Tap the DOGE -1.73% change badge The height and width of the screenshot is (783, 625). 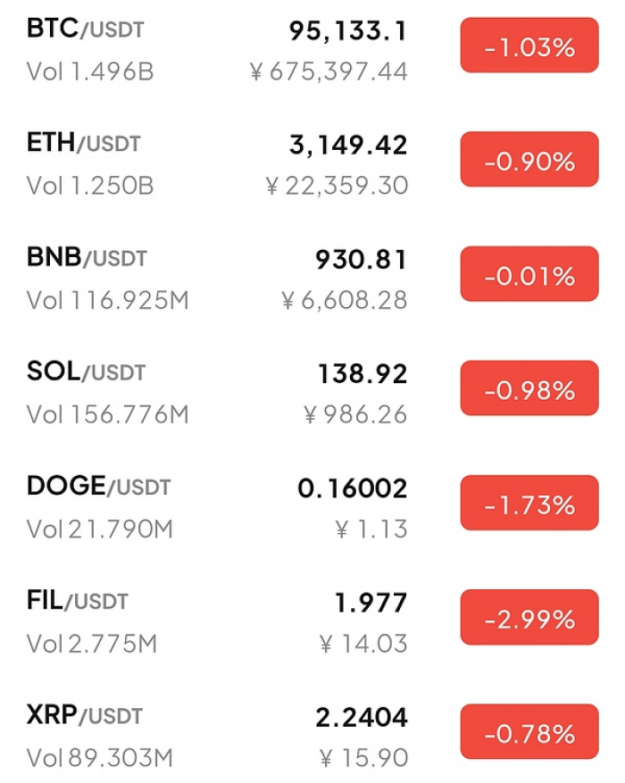tap(529, 504)
